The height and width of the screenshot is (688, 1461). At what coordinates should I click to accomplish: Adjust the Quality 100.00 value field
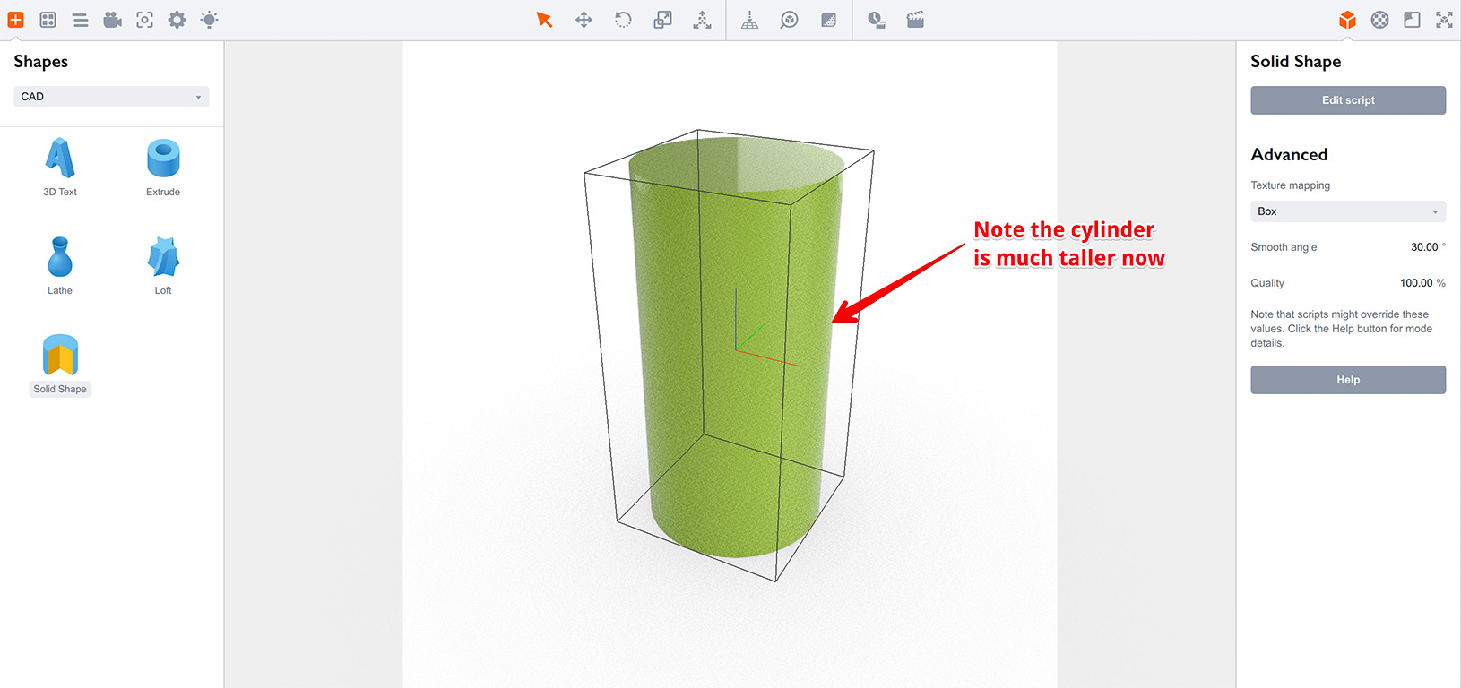pyautogui.click(x=1416, y=283)
